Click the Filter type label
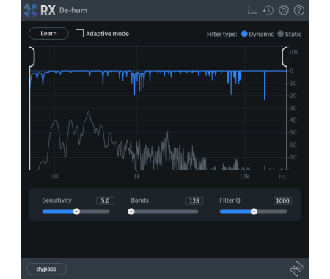The width and height of the screenshot is (330, 279). pyautogui.click(x=222, y=34)
